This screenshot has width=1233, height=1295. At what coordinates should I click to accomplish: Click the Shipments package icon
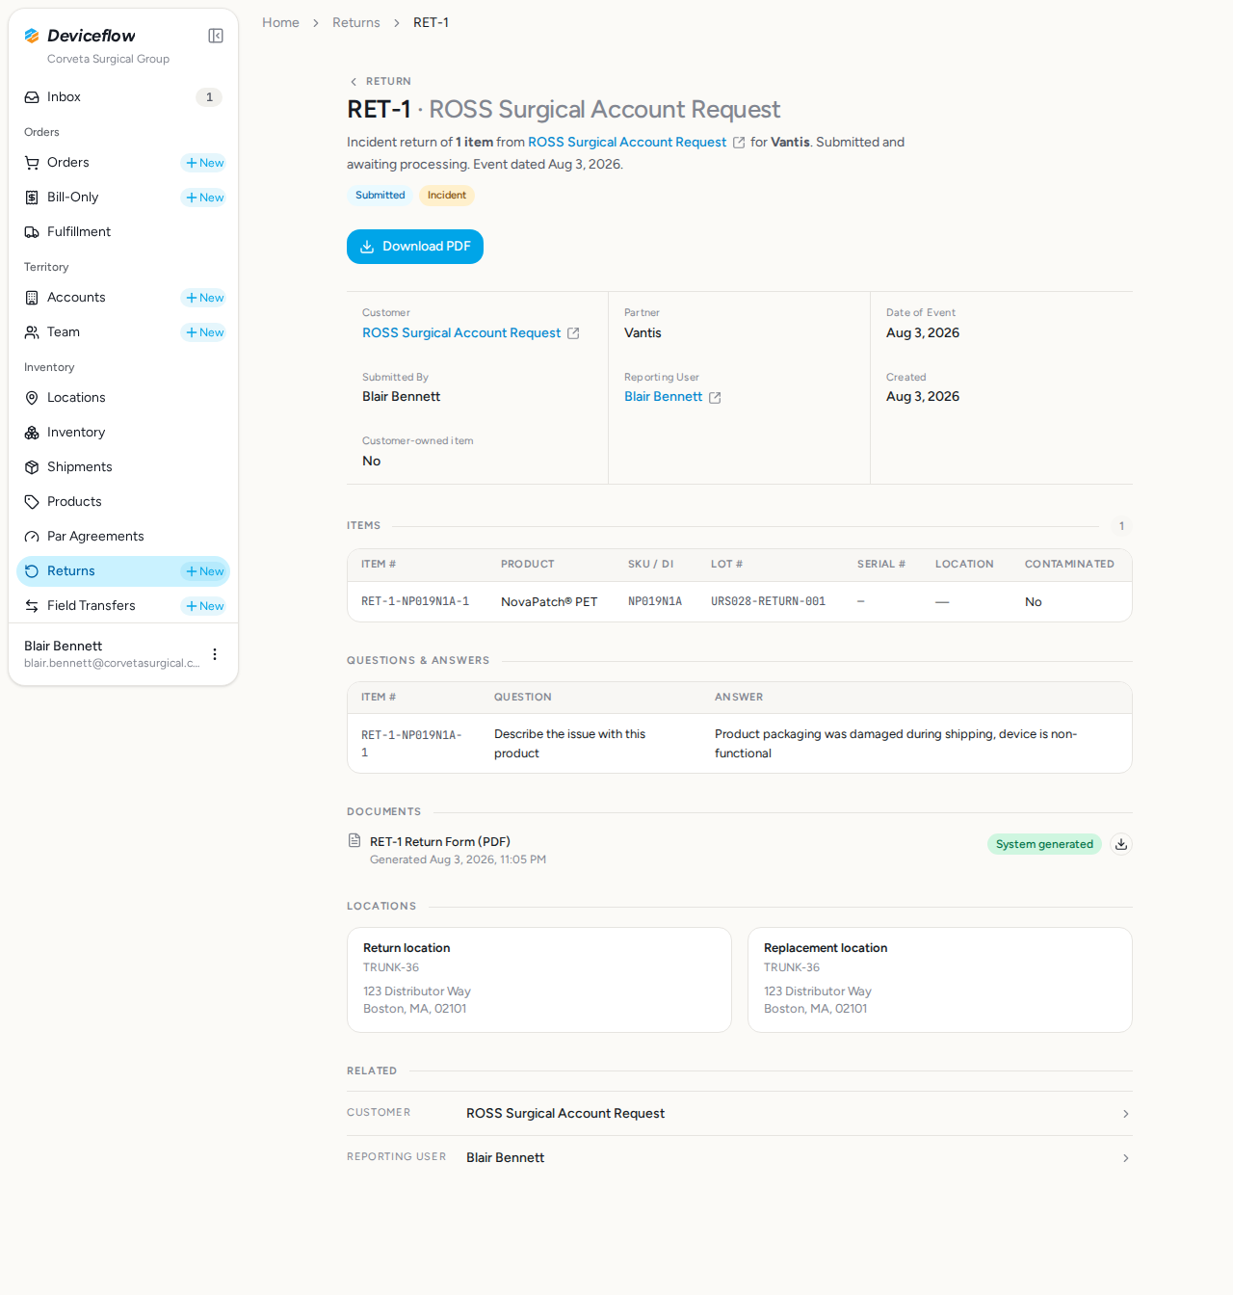[x=32, y=467]
